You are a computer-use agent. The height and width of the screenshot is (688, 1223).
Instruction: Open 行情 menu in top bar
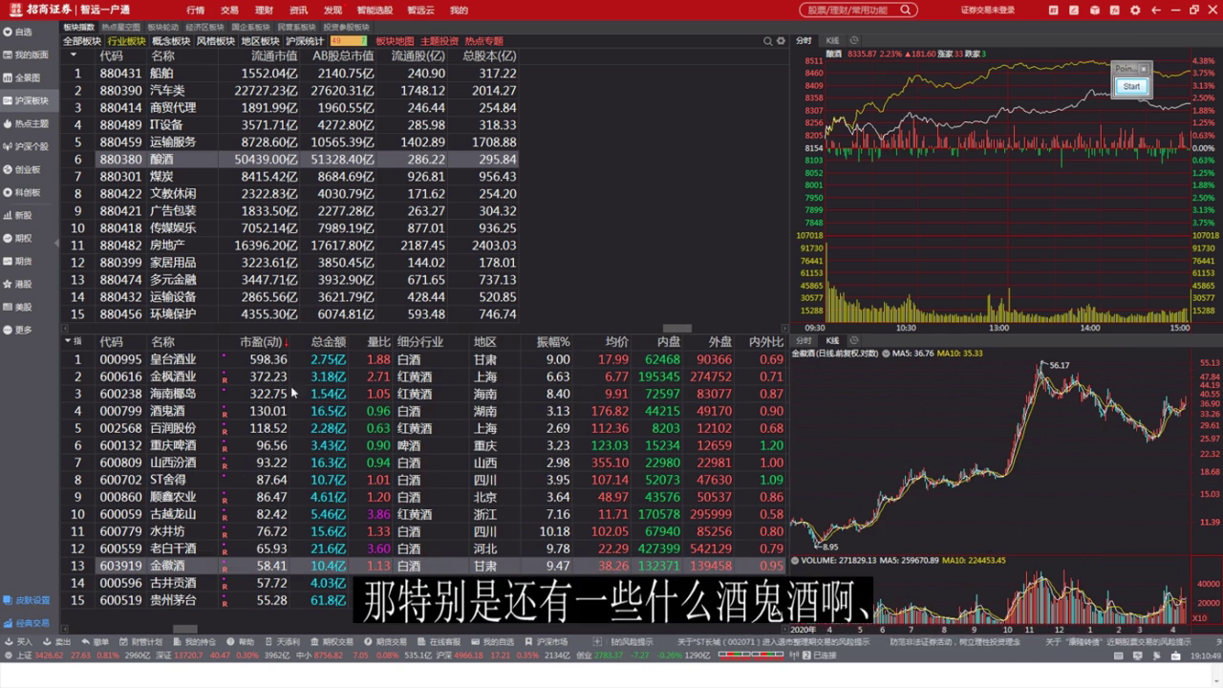coord(195,10)
